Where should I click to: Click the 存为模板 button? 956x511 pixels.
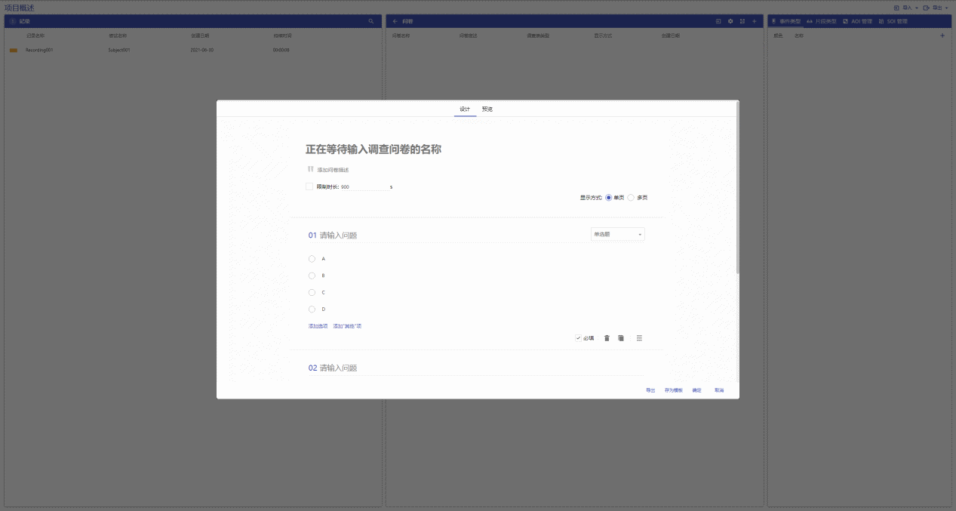(x=673, y=390)
